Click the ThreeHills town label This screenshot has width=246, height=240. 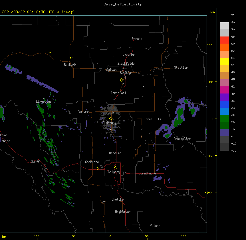click(152, 119)
